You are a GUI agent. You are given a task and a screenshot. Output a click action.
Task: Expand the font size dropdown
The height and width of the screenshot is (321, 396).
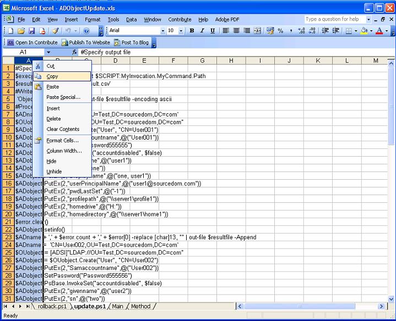click(181, 31)
